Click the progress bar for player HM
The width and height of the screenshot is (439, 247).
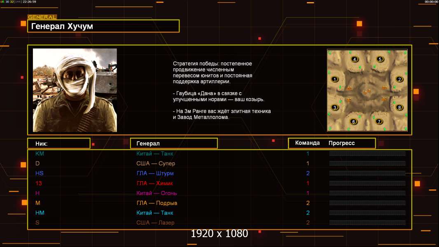[x=367, y=212]
